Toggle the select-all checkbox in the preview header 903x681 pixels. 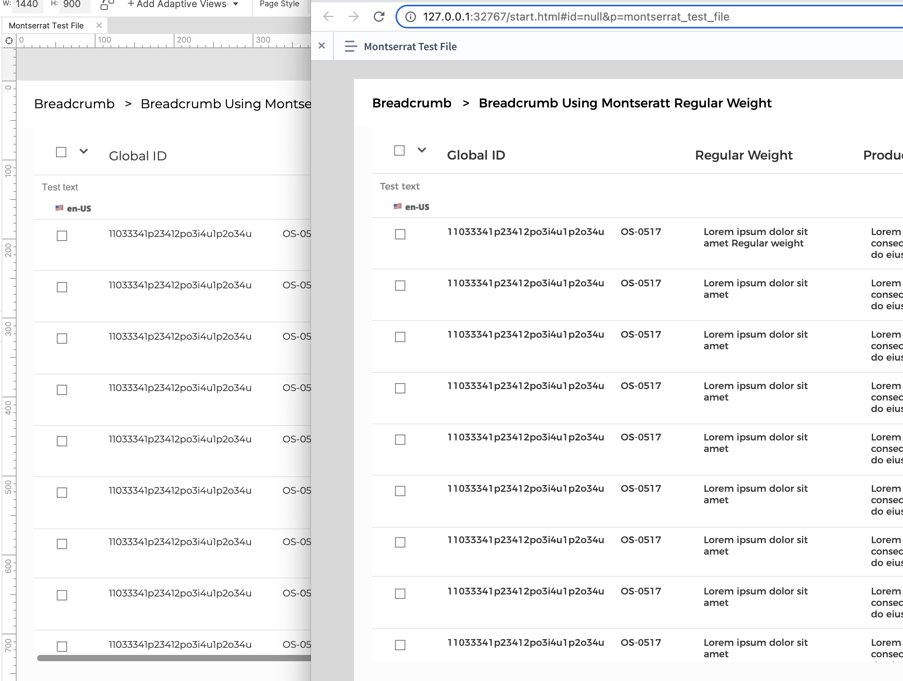coord(399,151)
